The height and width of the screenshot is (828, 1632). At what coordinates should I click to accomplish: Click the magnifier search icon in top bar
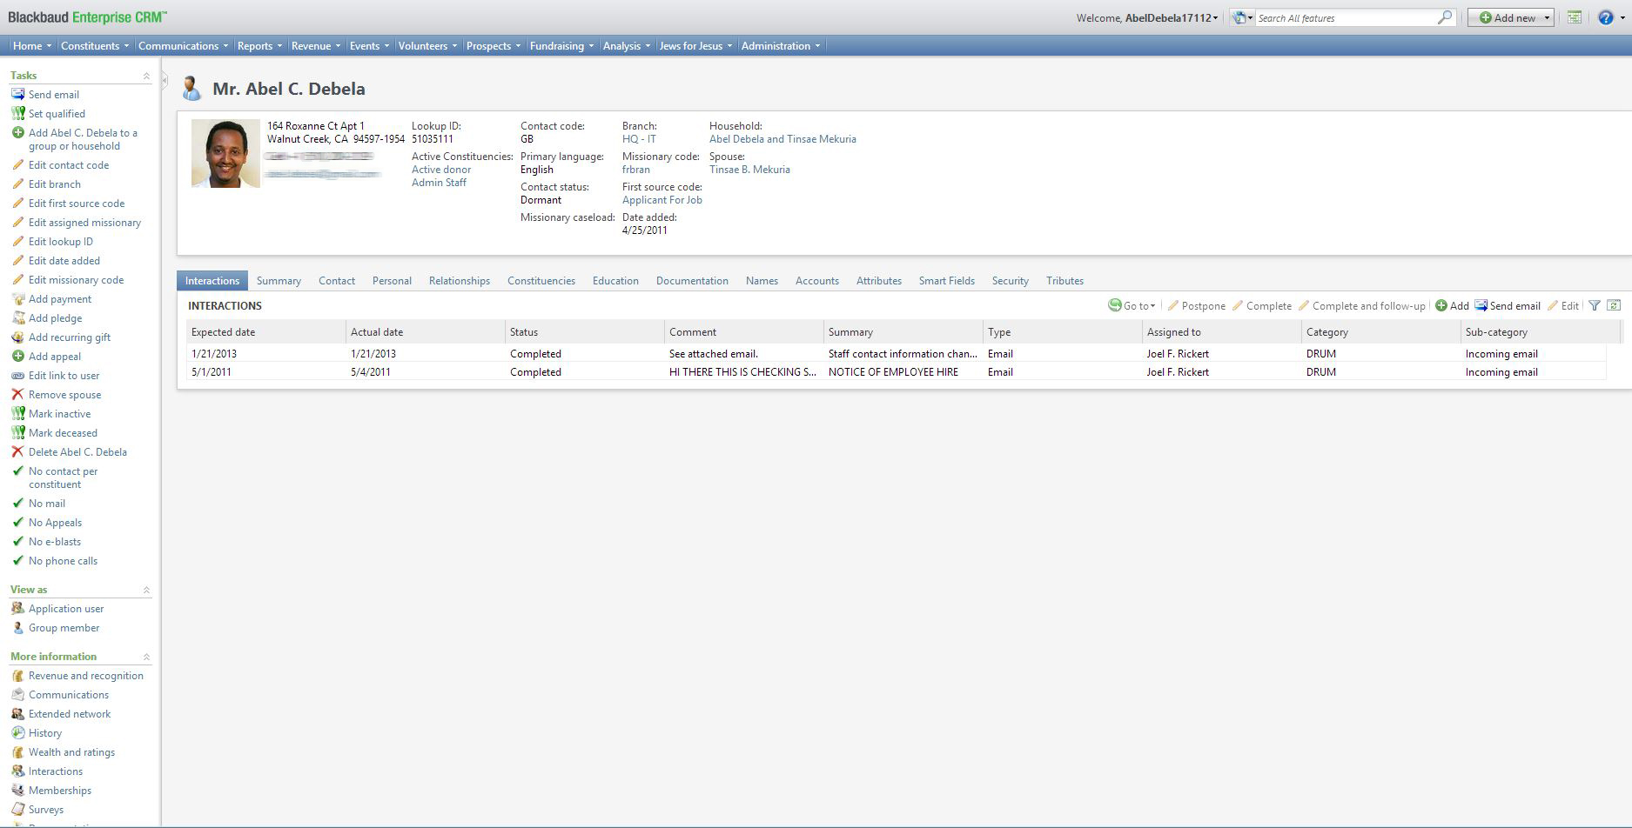point(1445,17)
